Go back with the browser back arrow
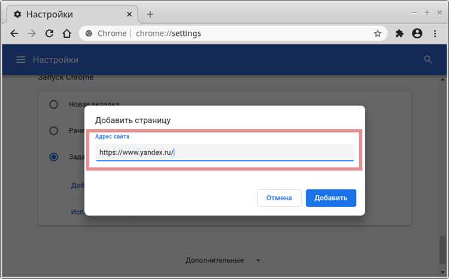Image resolution: width=449 pixels, height=279 pixels. [x=14, y=33]
